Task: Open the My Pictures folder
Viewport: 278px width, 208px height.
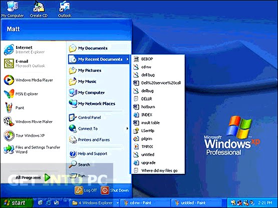Action: [x=85, y=70]
